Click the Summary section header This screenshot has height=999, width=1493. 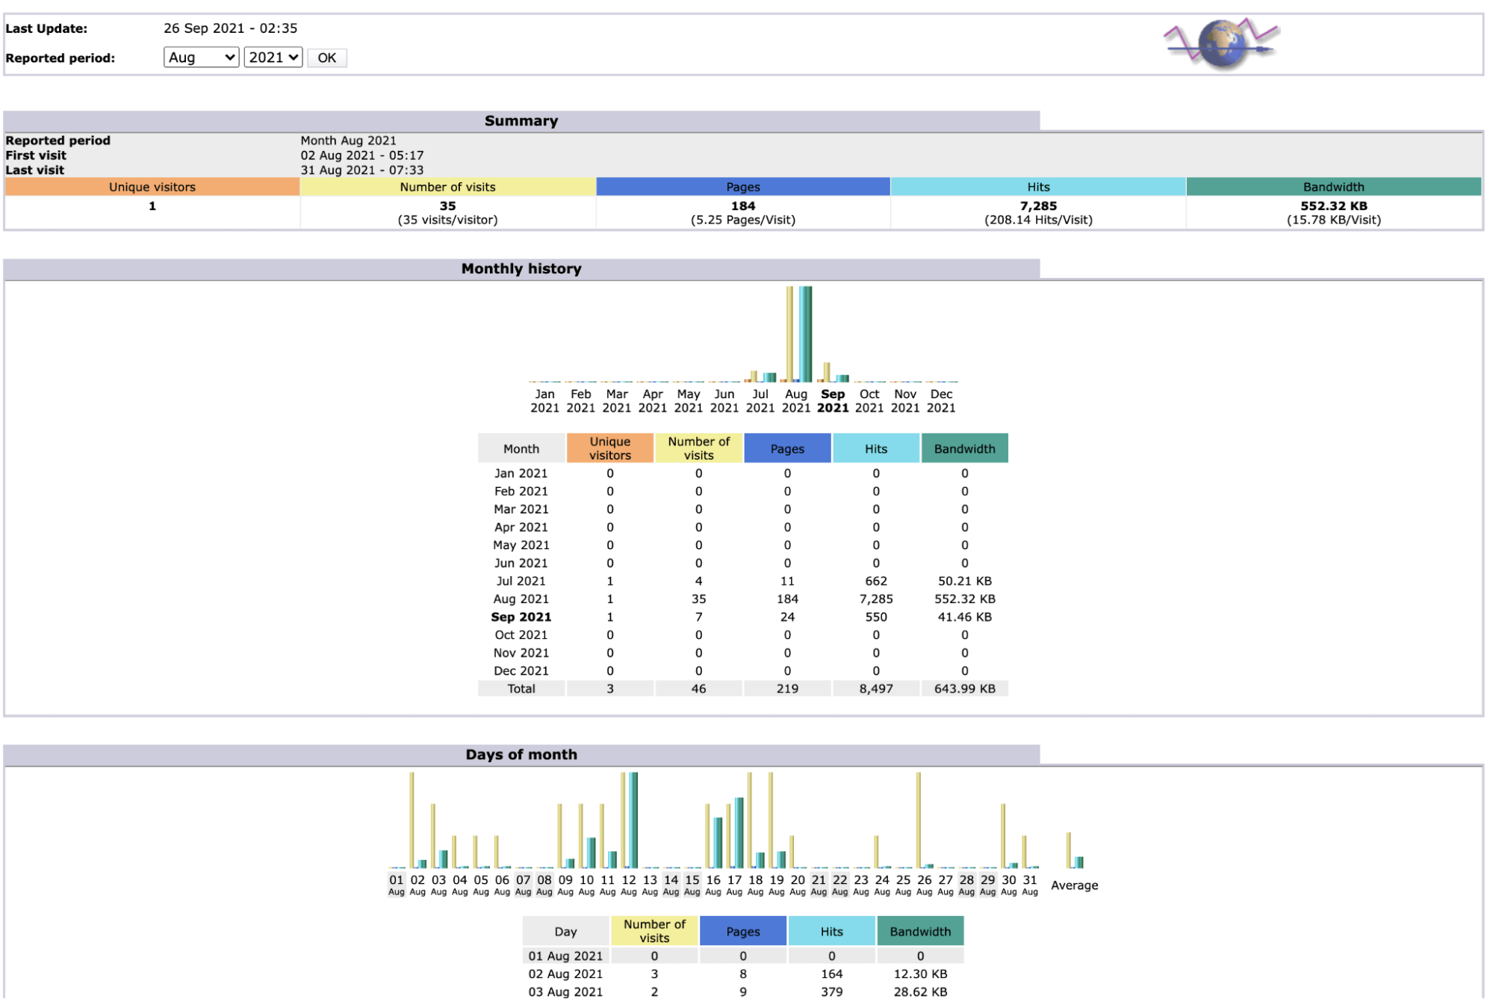click(521, 120)
